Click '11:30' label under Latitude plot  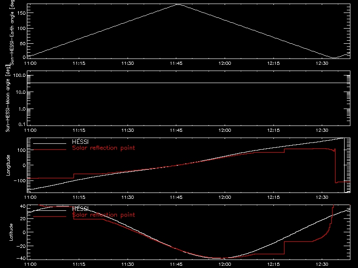point(128,264)
